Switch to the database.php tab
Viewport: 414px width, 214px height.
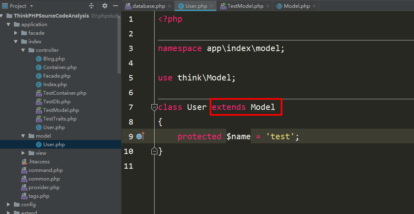[x=148, y=6]
